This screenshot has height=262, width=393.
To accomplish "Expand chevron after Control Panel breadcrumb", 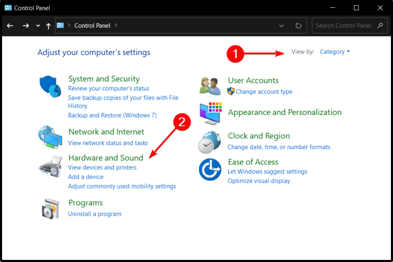I will (116, 25).
